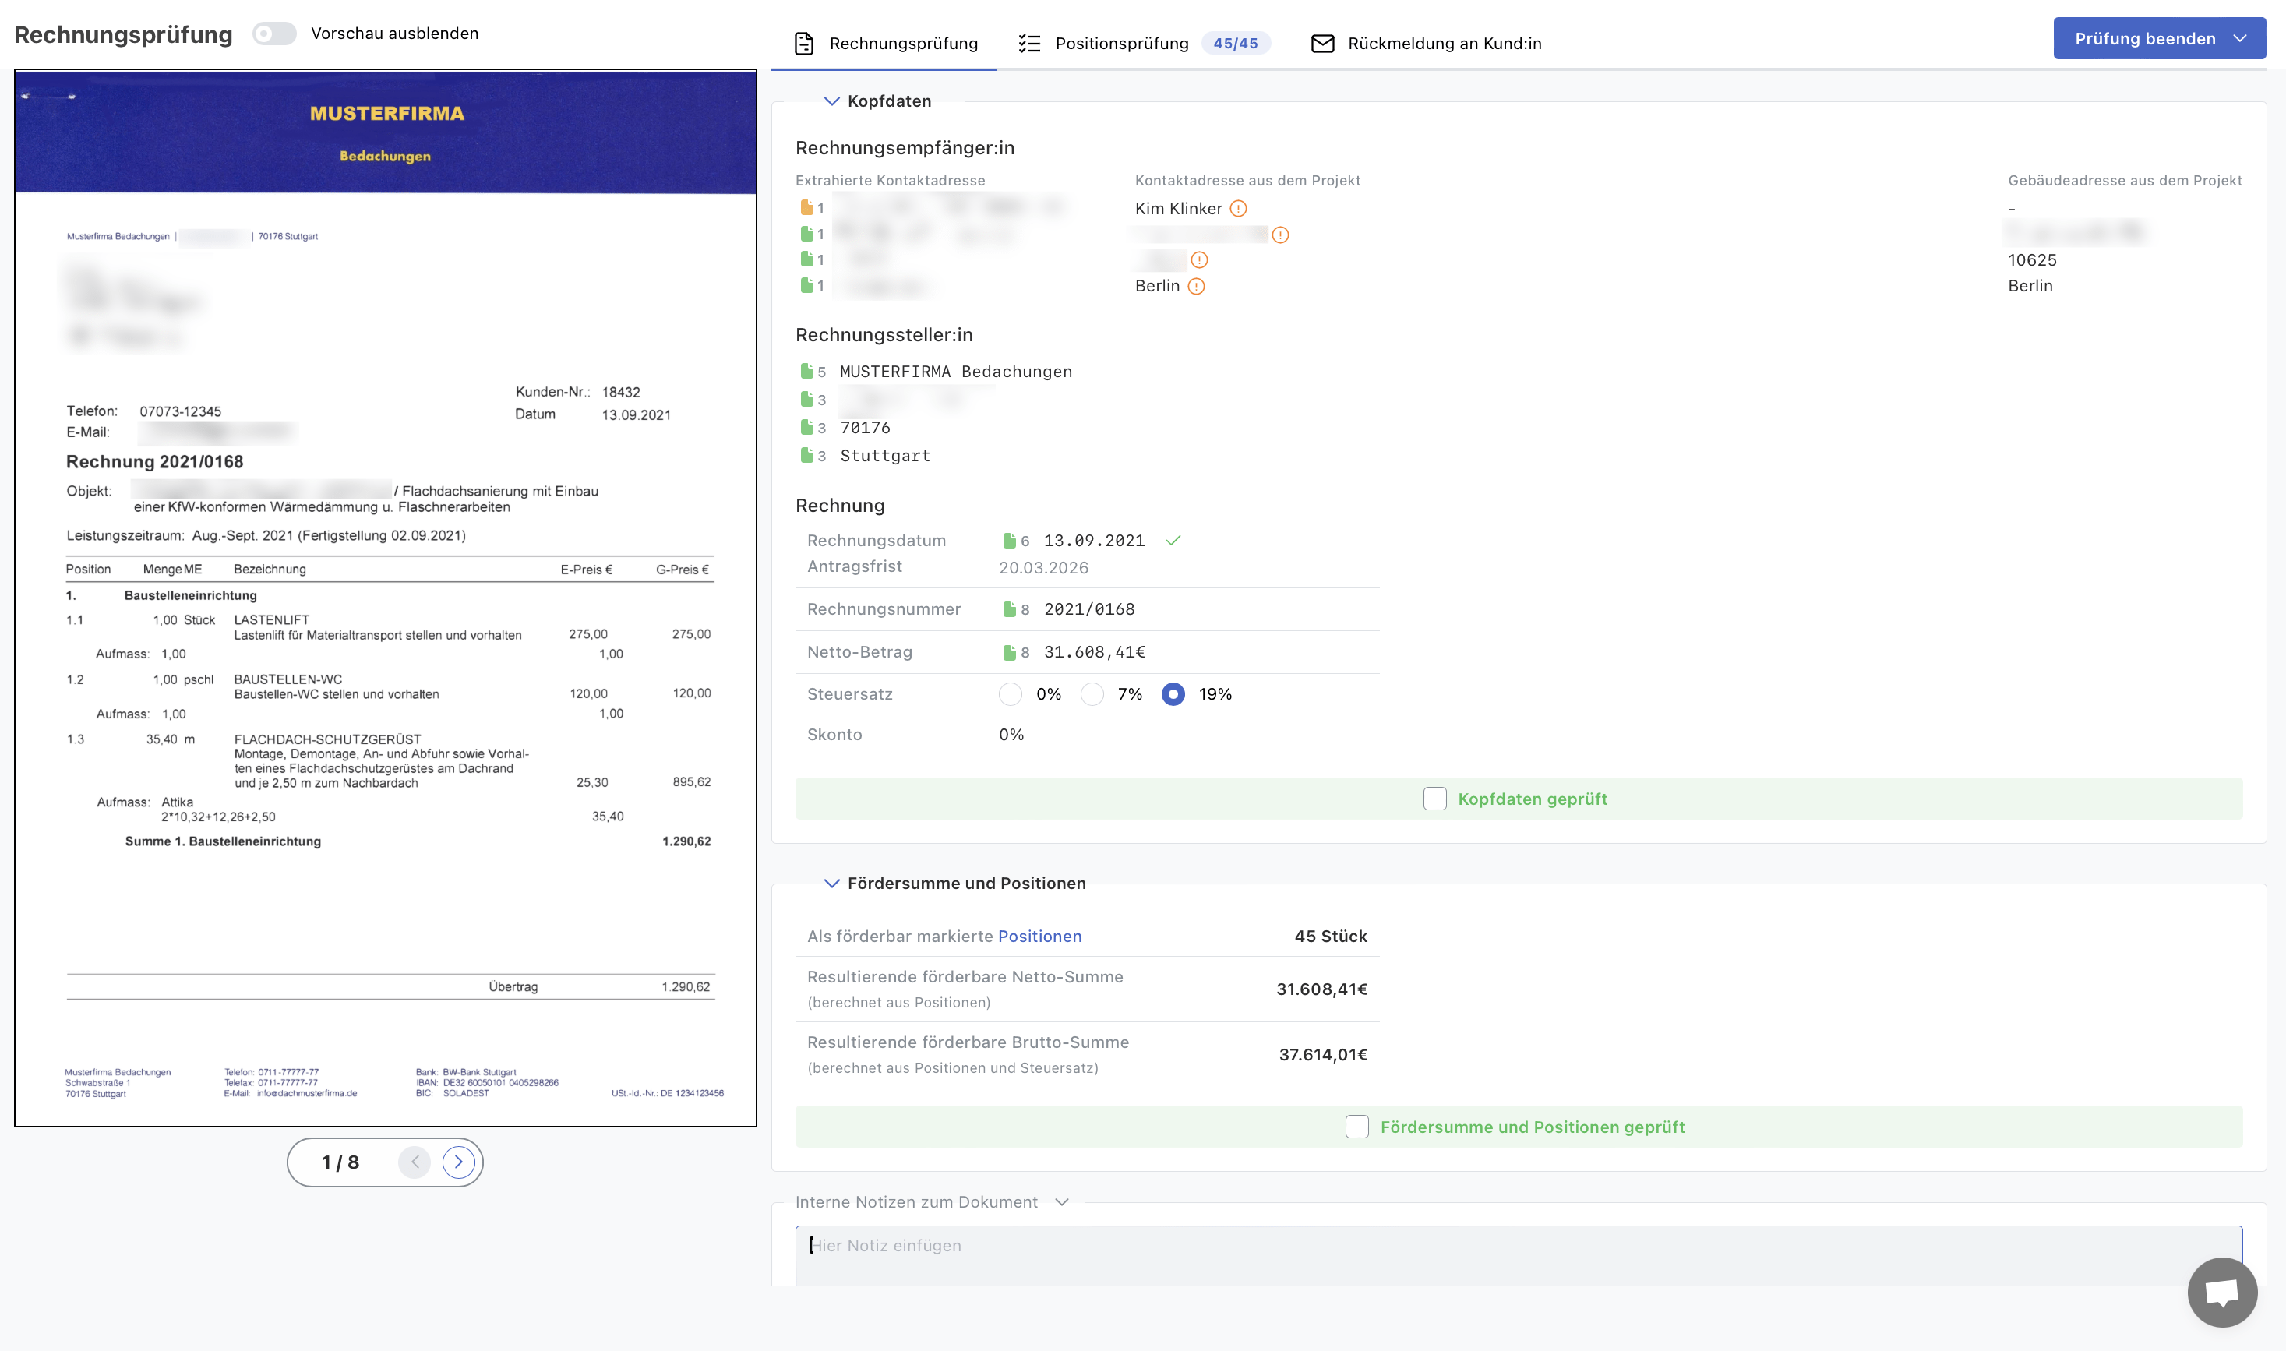Click the 45 Stück value
This screenshot has width=2286, height=1351.
(1330, 936)
